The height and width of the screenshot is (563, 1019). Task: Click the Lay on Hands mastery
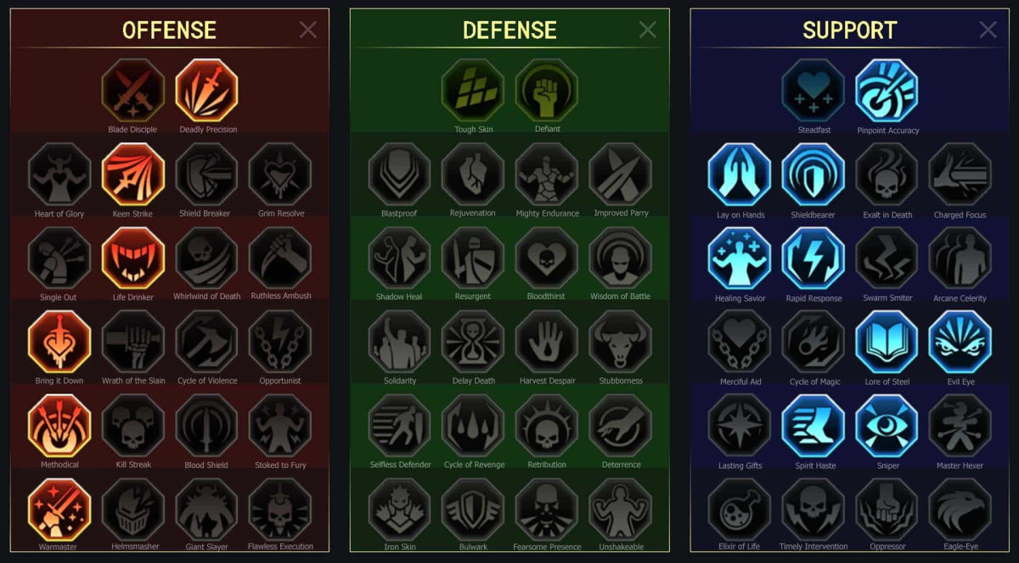(740, 174)
